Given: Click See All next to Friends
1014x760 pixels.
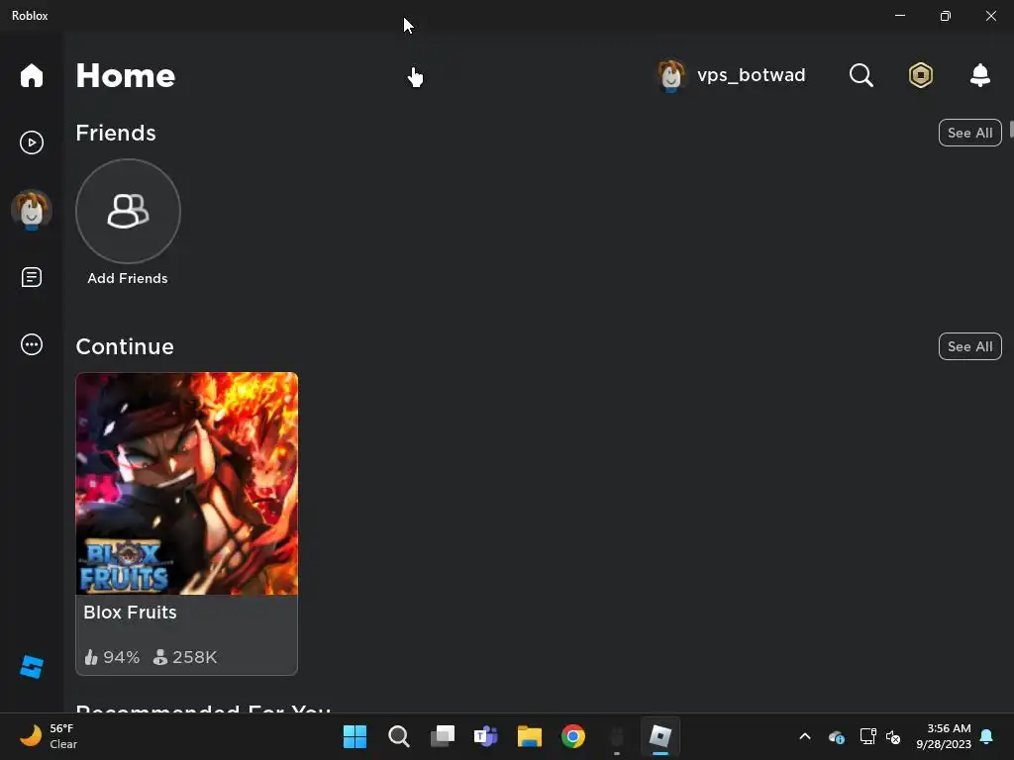Looking at the screenshot, I should coord(969,133).
